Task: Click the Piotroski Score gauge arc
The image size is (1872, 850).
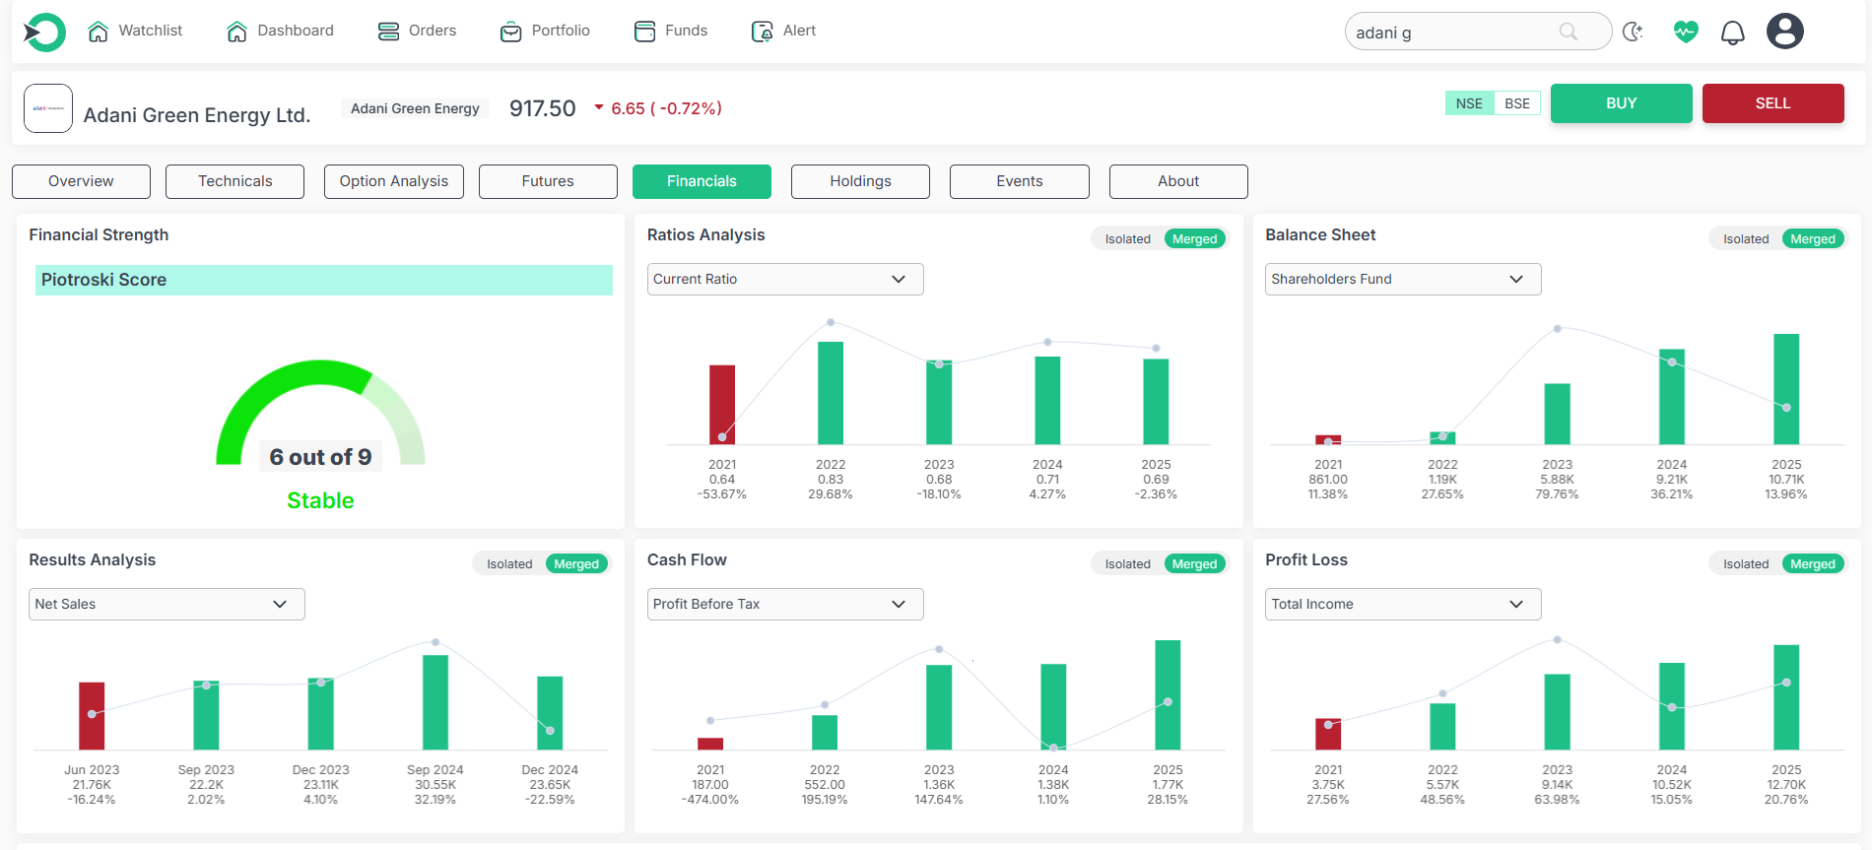Action: point(320,411)
